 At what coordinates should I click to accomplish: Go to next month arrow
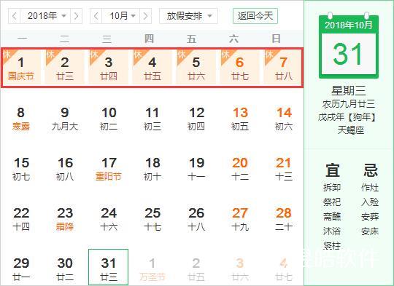(145, 16)
